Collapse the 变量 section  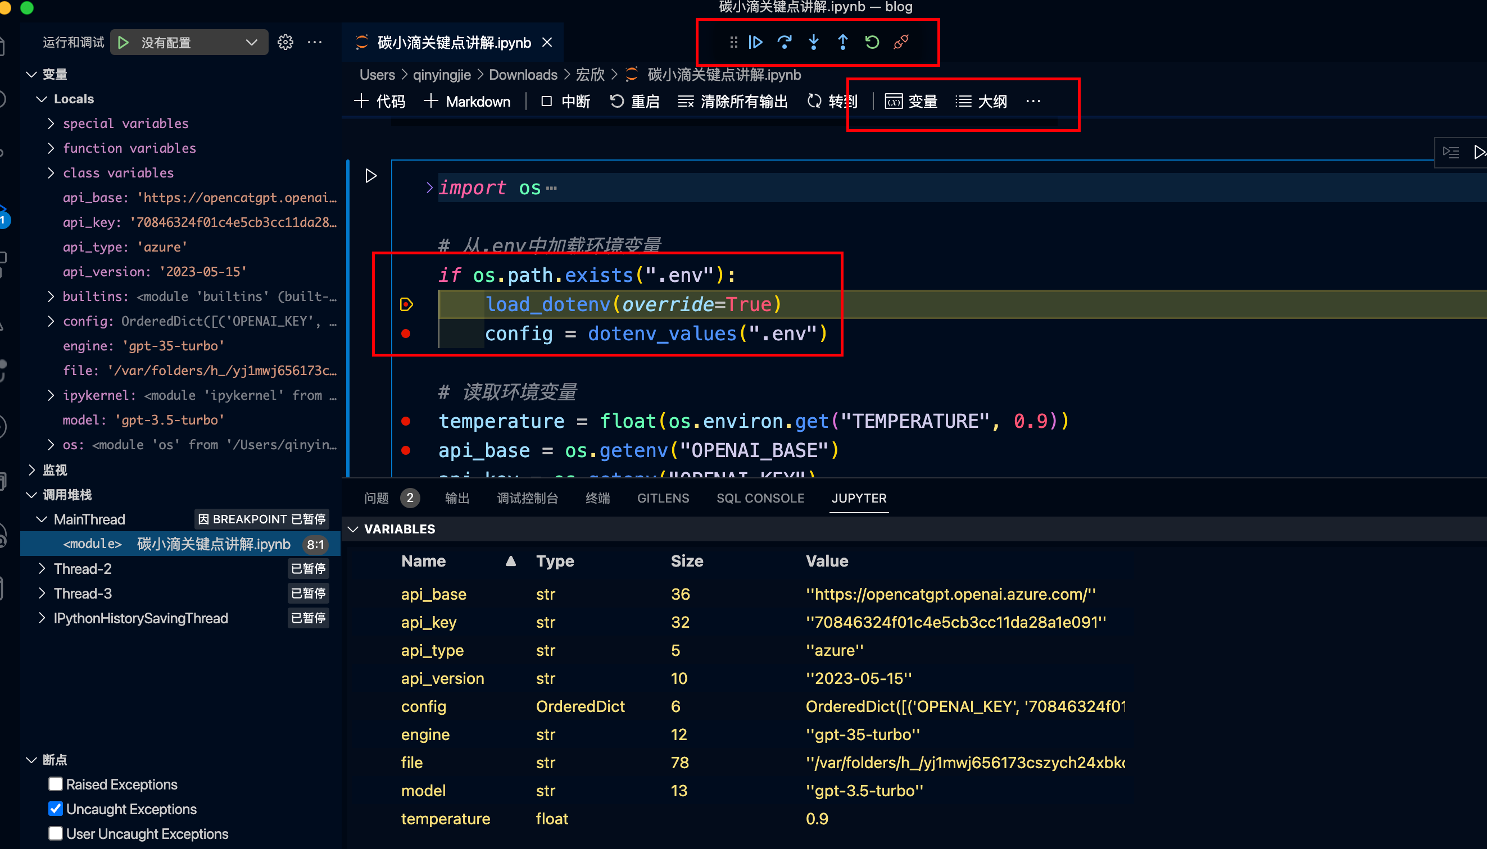click(32, 74)
